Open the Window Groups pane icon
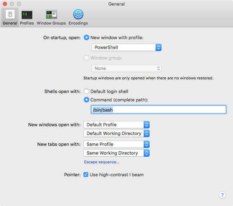The height and width of the screenshot is (206, 233). pos(51,14)
